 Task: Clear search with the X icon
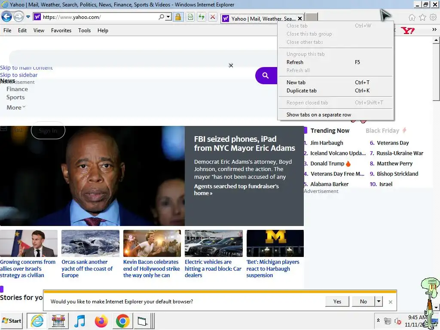231,65
